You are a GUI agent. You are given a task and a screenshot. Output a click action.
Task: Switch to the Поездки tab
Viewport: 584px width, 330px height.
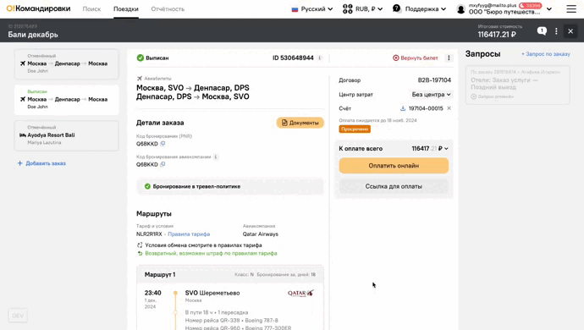tap(126, 9)
